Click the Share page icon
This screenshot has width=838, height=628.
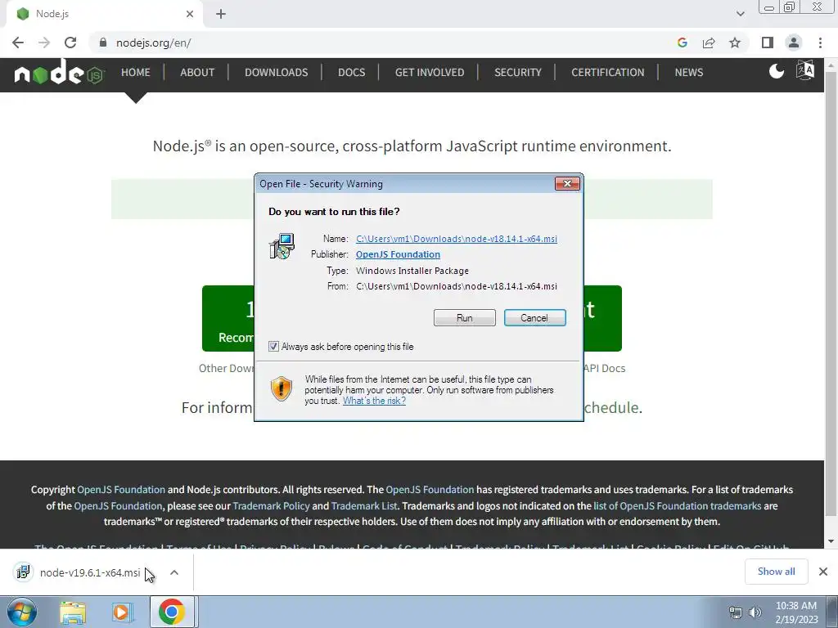pyautogui.click(x=709, y=43)
